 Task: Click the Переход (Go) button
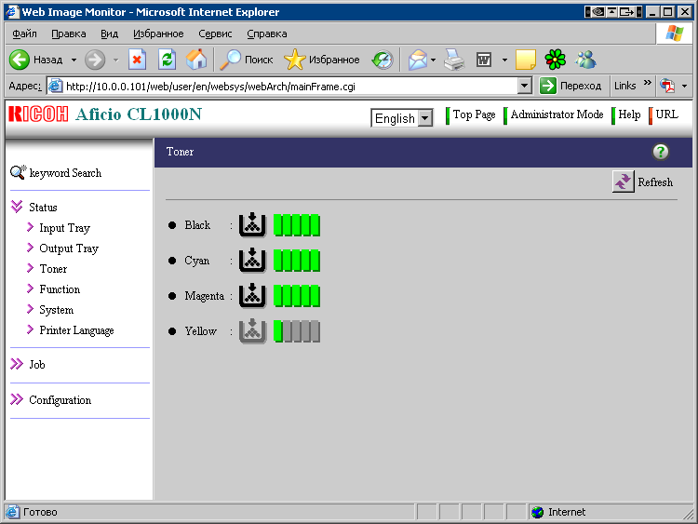pyautogui.click(x=570, y=86)
